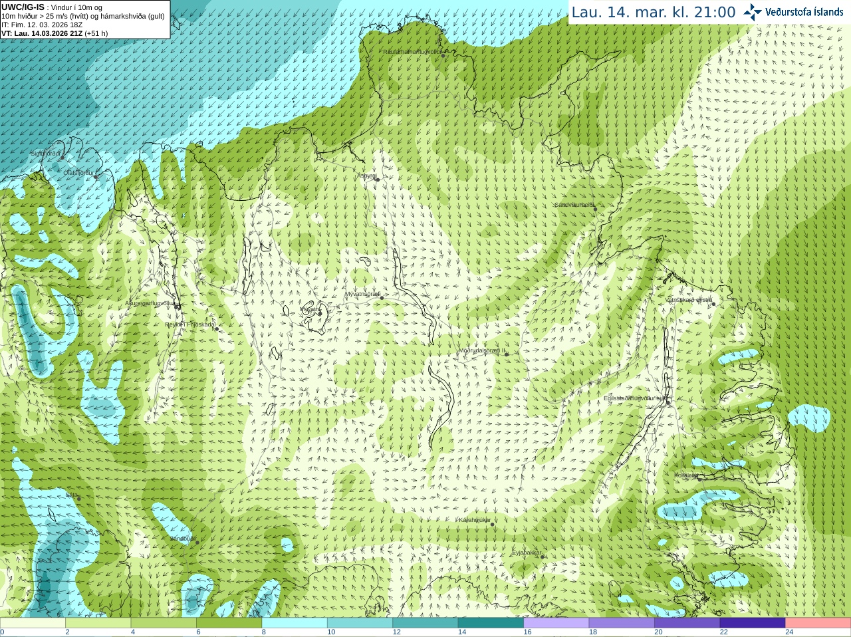Pick the 12–14 m/s teal legend swatch
This screenshot has width=851, height=637.
pyautogui.click(x=425, y=623)
